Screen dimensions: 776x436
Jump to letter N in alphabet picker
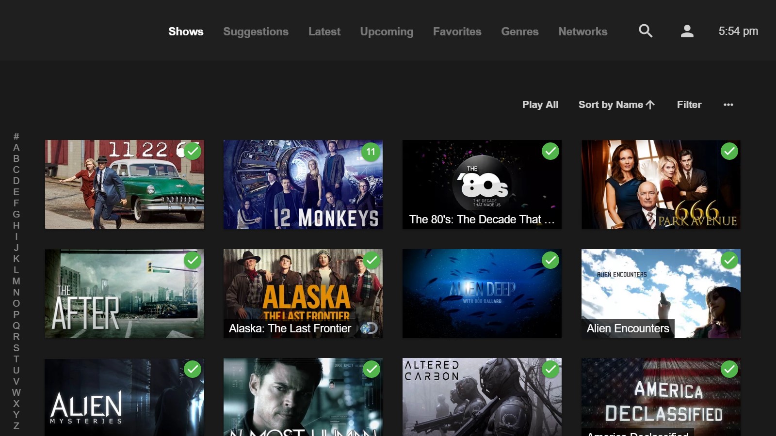tap(16, 292)
